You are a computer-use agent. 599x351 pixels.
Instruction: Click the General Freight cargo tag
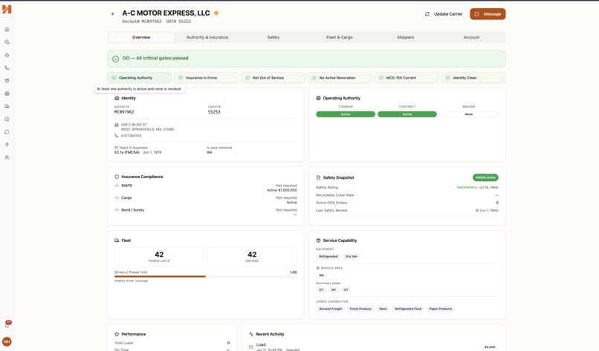tap(331, 309)
